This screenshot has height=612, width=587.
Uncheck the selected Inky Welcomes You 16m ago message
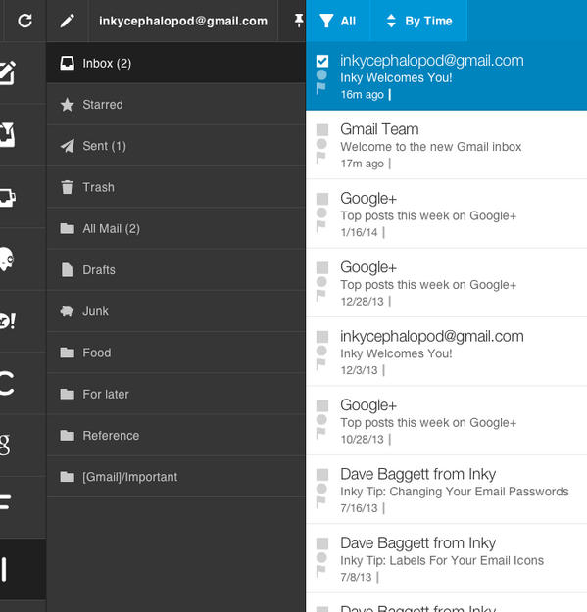[322, 61]
